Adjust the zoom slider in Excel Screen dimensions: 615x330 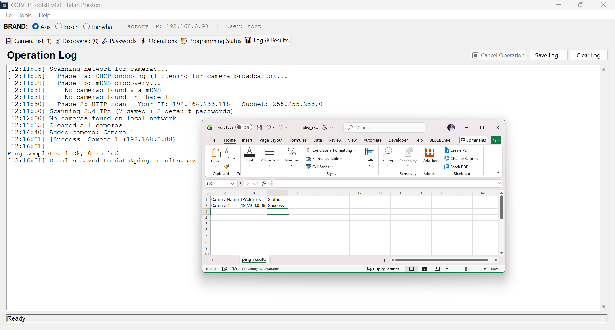(x=466, y=269)
